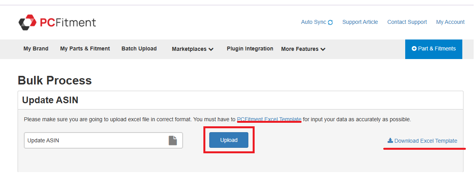Open the Support Article link

click(x=360, y=22)
